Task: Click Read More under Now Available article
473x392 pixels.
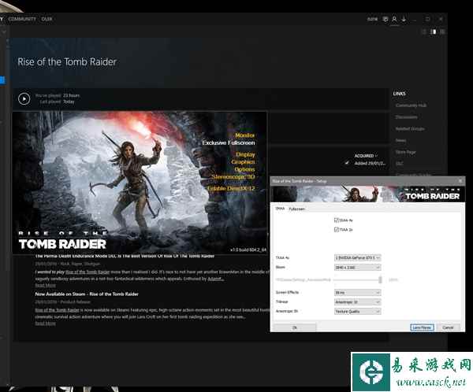Action: (45, 324)
